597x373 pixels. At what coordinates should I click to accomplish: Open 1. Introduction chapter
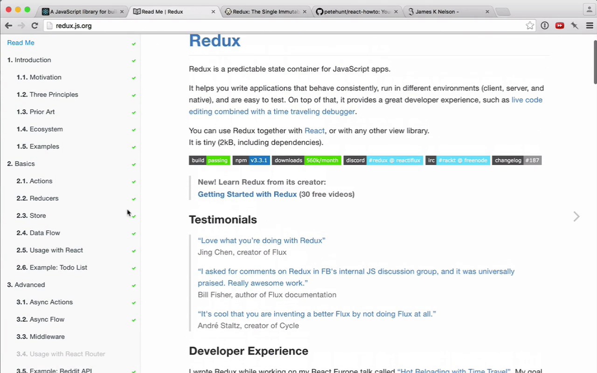click(29, 60)
